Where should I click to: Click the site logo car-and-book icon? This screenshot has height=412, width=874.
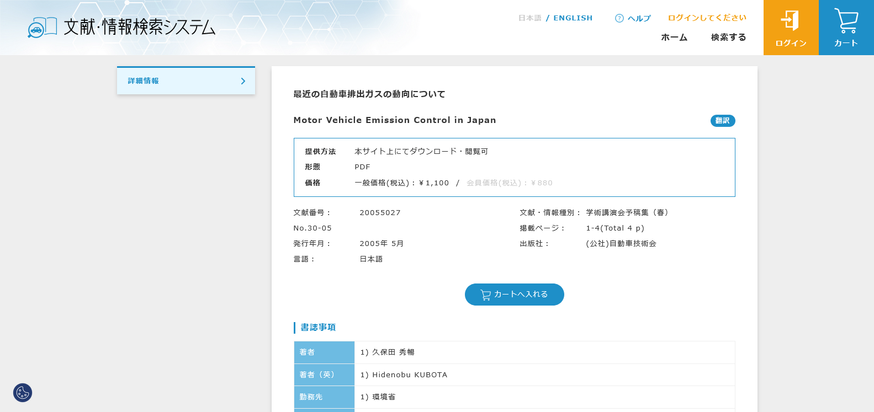42,27
